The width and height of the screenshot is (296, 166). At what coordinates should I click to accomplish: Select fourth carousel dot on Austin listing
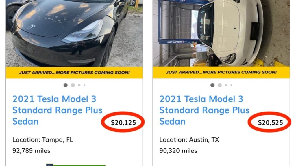click(231, 85)
